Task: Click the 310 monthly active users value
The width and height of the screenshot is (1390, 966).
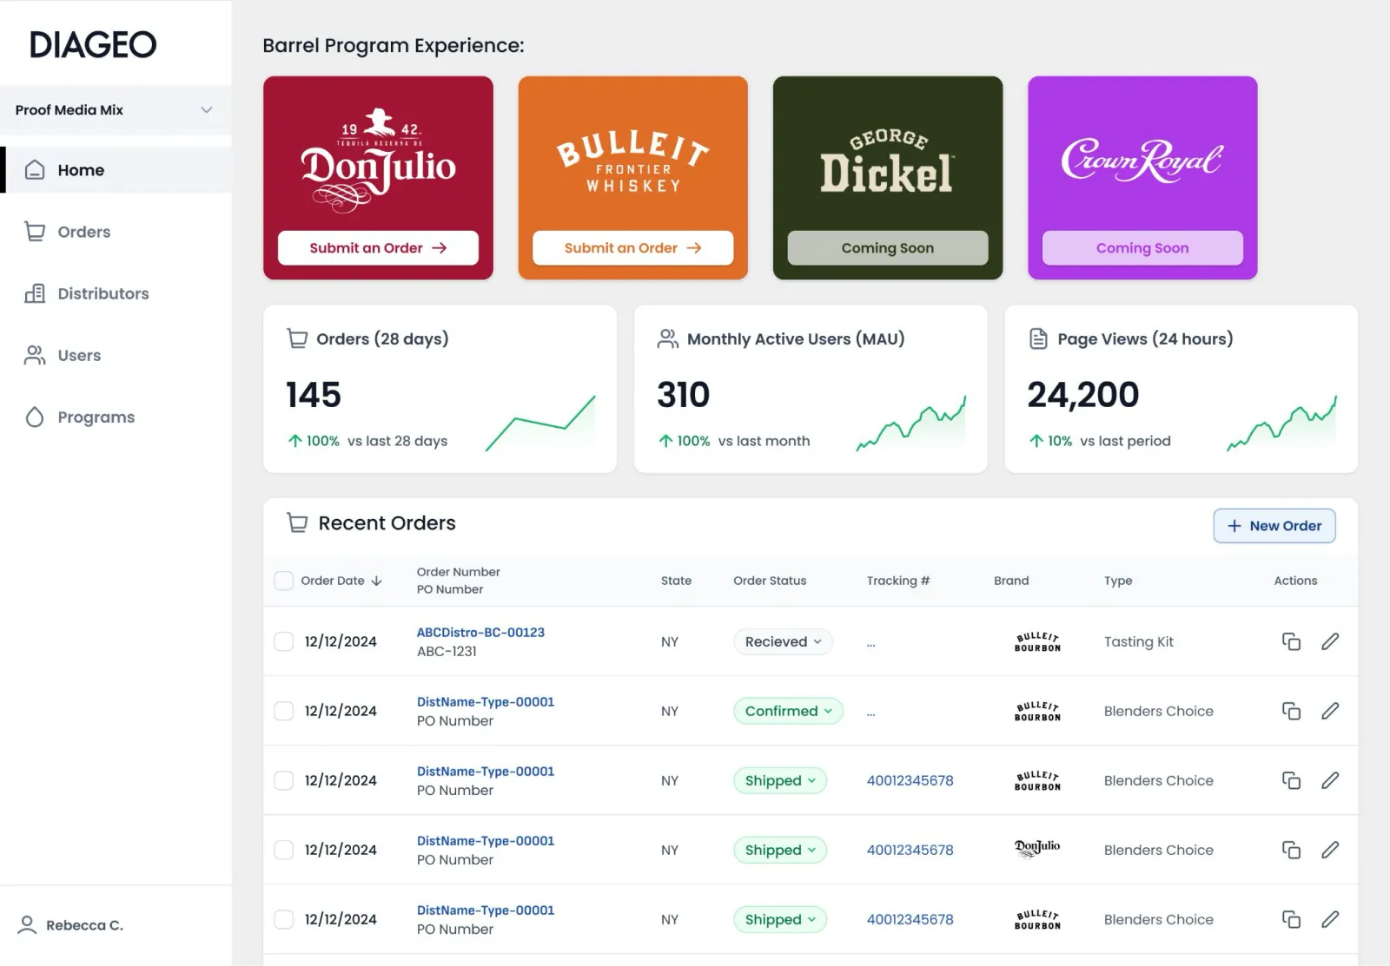Action: [684, 395]
